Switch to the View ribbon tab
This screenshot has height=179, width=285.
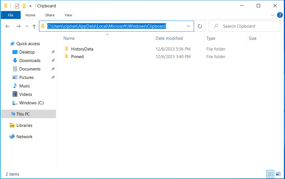click(x=68, y=15)
